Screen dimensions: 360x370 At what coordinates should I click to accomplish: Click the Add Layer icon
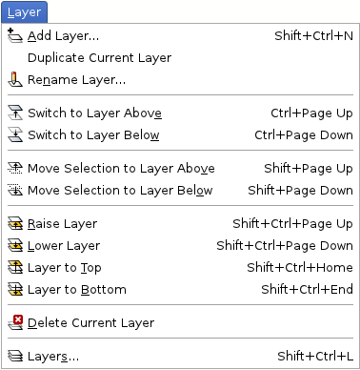click(x=15, y=35)
